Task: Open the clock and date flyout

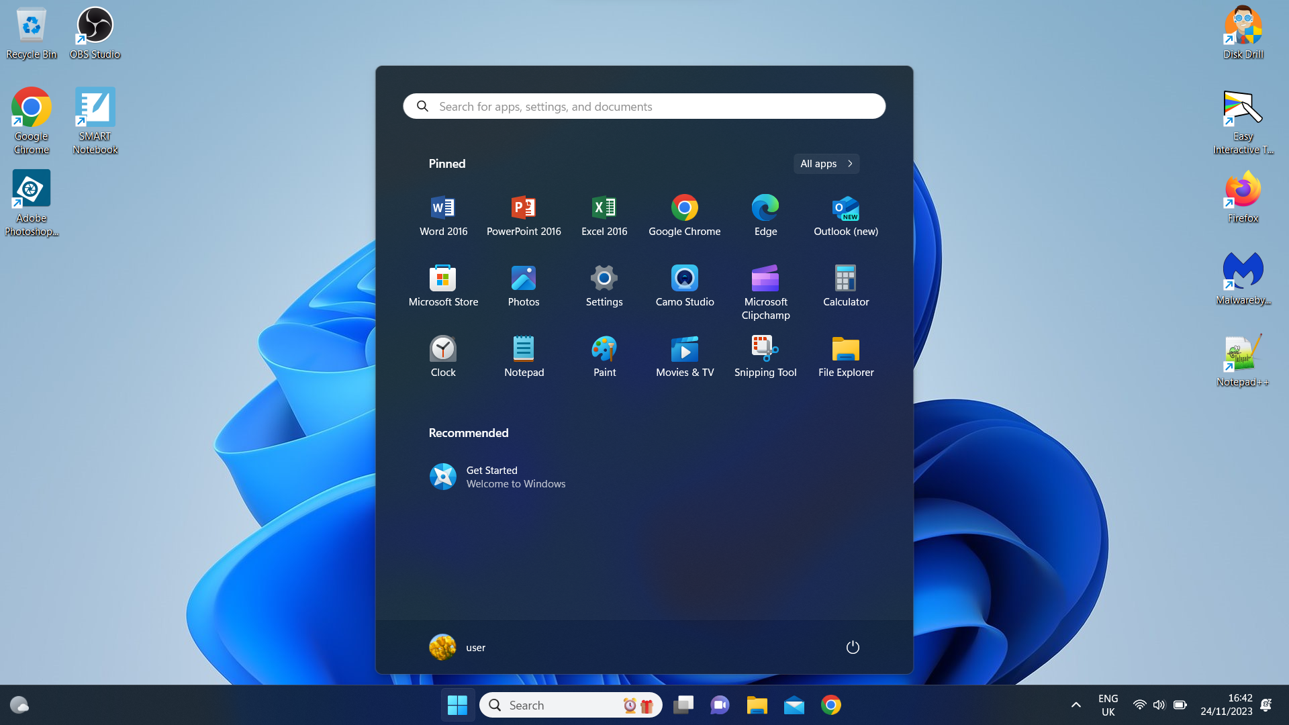Action: point(1227,705)
